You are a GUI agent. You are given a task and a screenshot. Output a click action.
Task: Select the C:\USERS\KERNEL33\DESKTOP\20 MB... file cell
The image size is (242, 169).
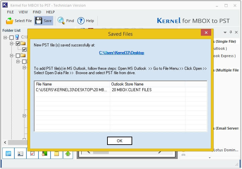[72, 90]
